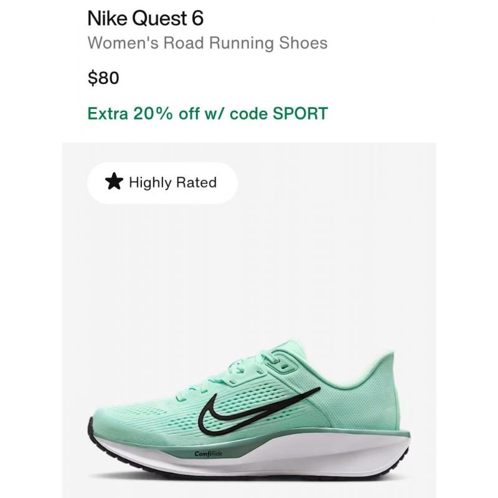Select the Women's Road Running Shoes subtitle

[x=207, y=43]
